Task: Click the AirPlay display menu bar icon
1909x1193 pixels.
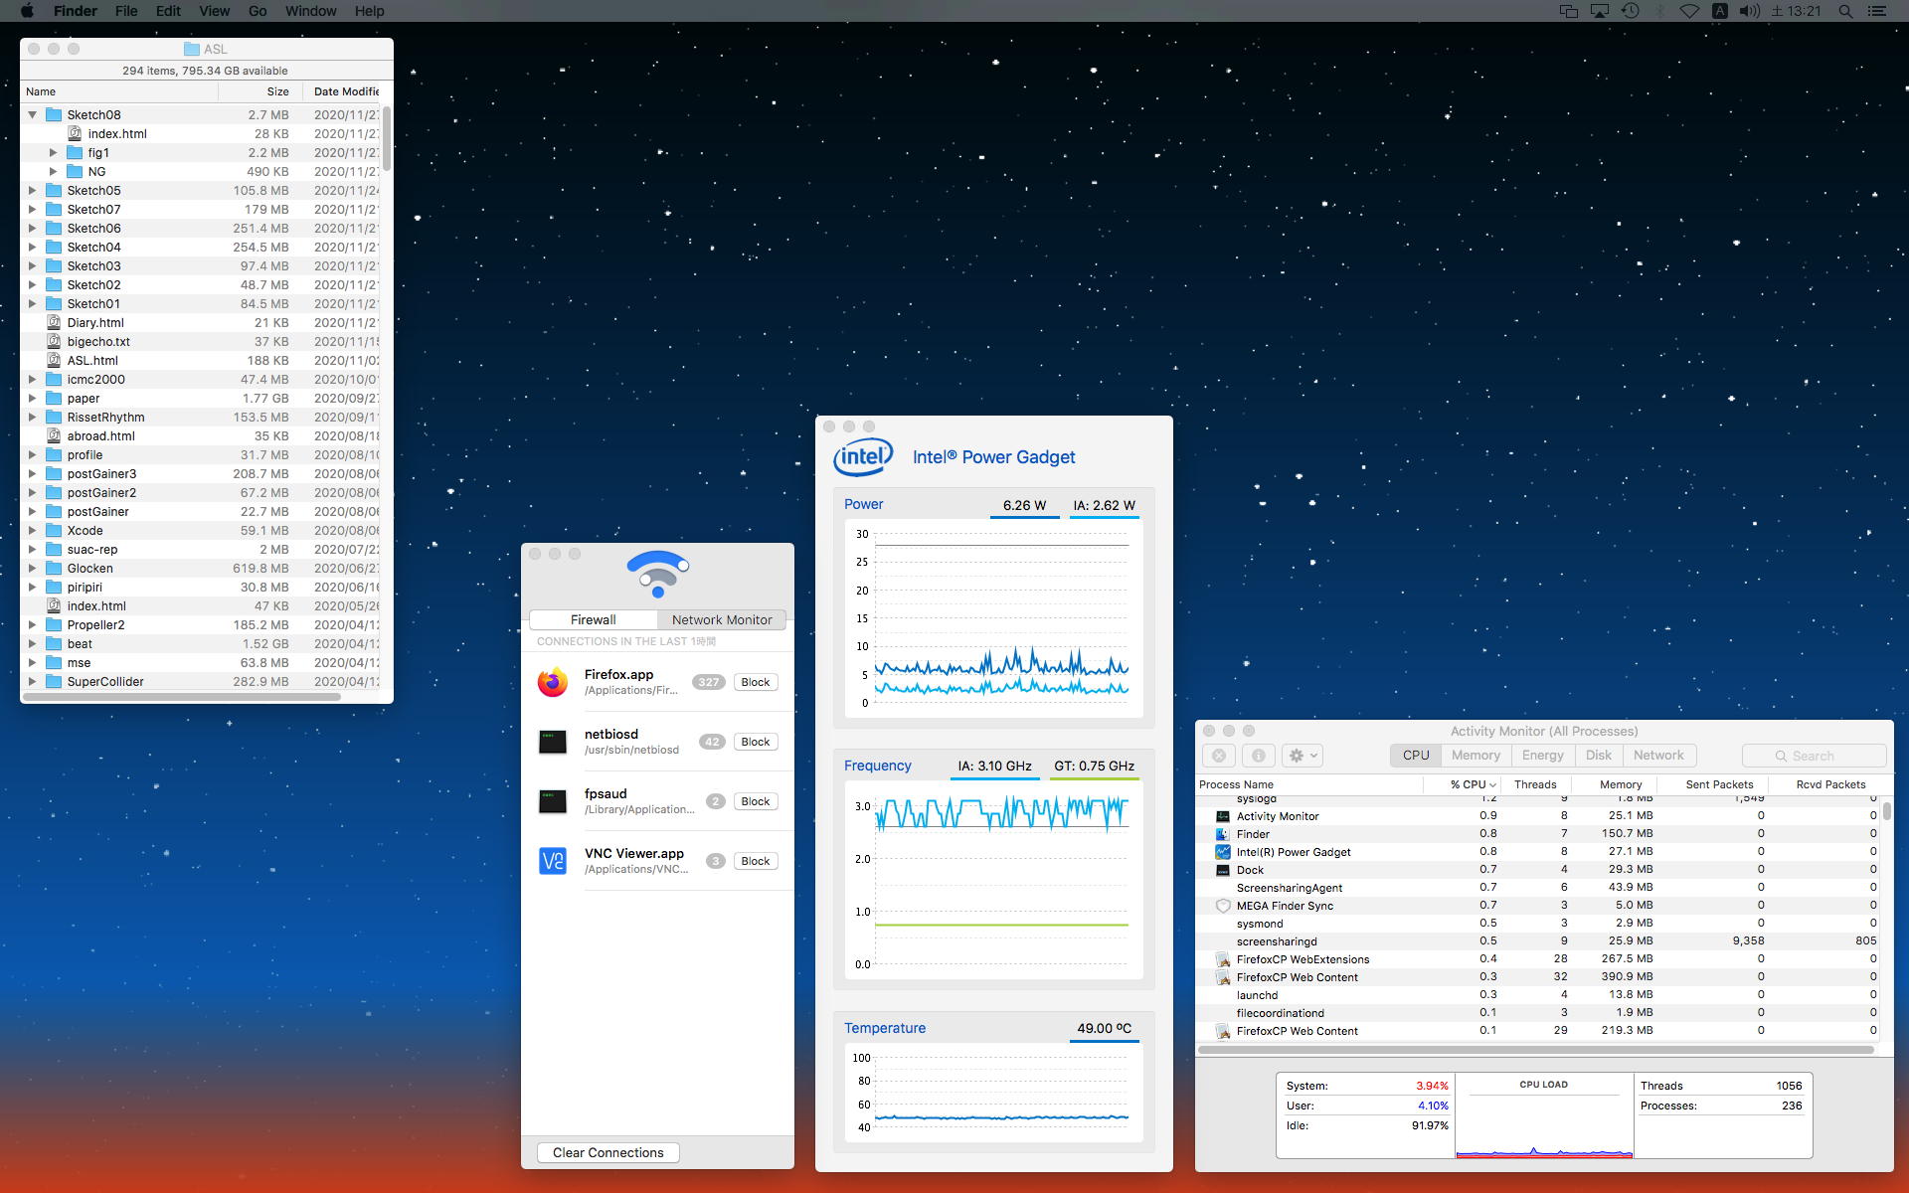Action: coord(1600,11)
